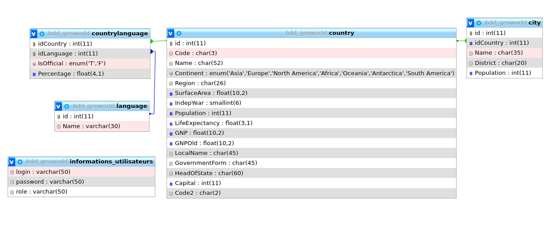Click the numeric icon beside Capital : int(11)
The width and height of the screenshot is (554, 250).
(x=171, y=184)
